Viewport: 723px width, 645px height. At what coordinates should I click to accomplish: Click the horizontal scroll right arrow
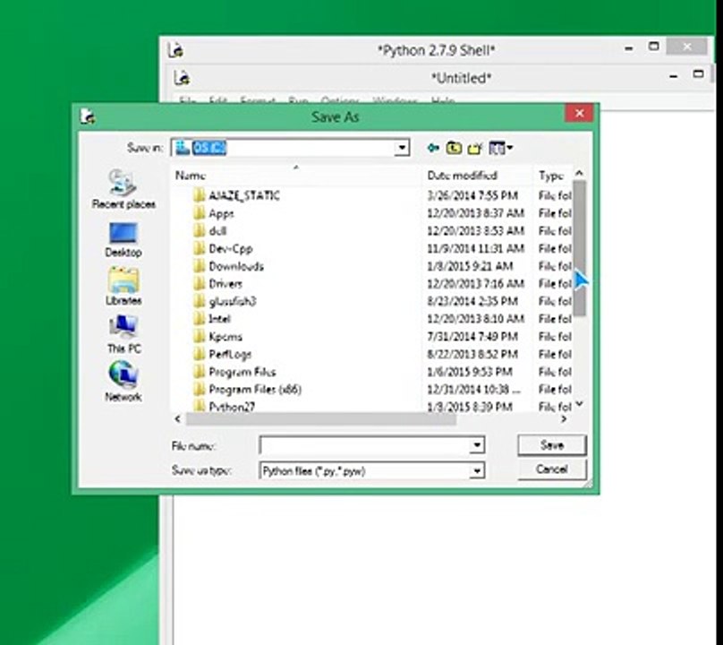coord(564,419)
